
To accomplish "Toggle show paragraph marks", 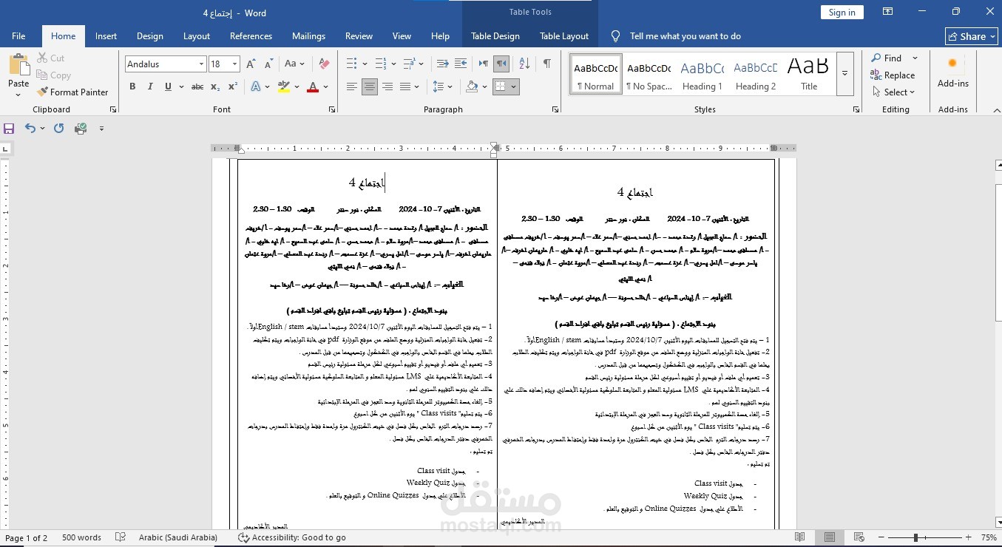I will tap(547, 64).
